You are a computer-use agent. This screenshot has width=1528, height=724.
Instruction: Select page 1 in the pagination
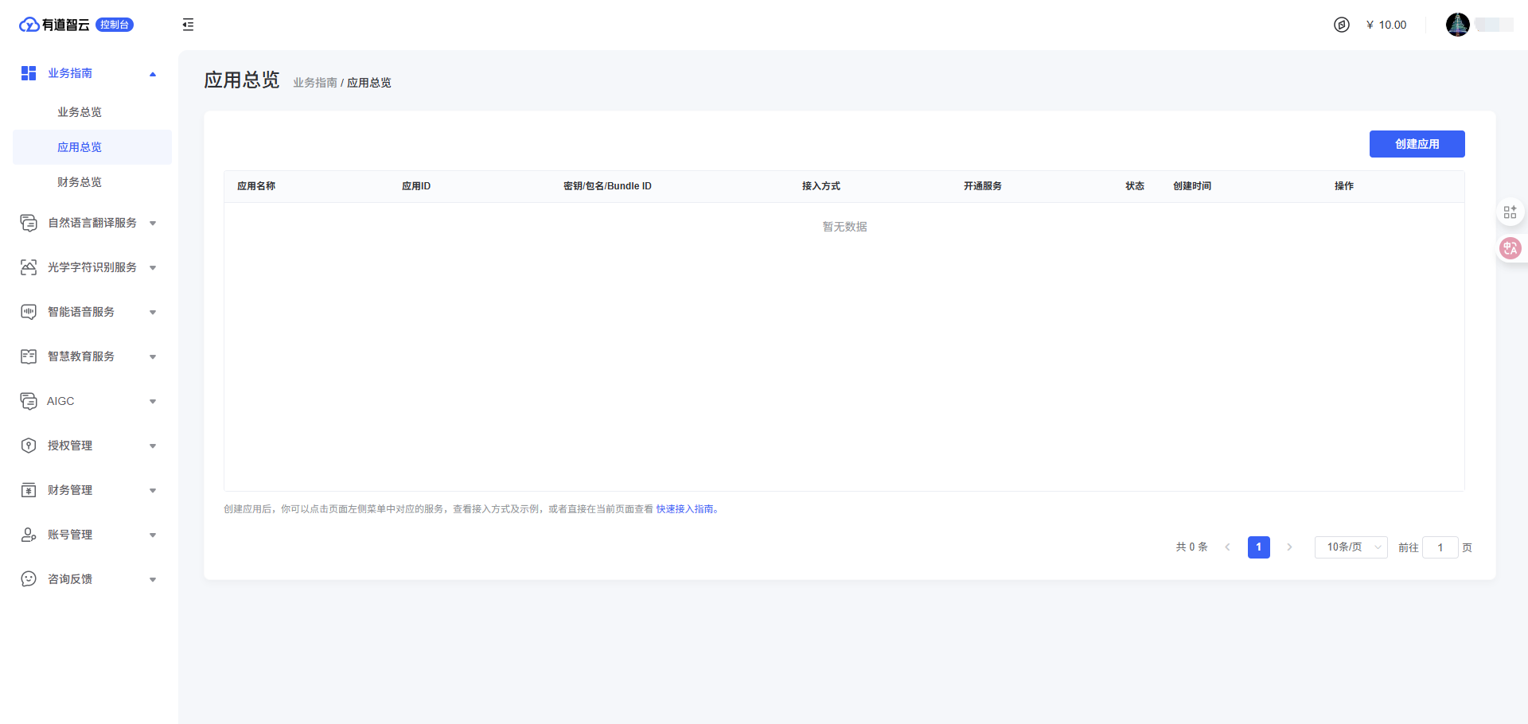(1258, 547)
